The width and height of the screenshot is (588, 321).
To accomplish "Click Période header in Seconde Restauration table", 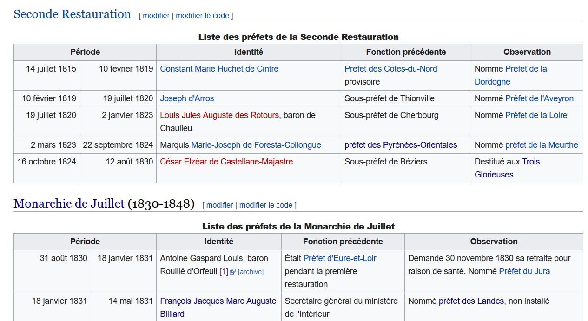I will click(85, 52).
